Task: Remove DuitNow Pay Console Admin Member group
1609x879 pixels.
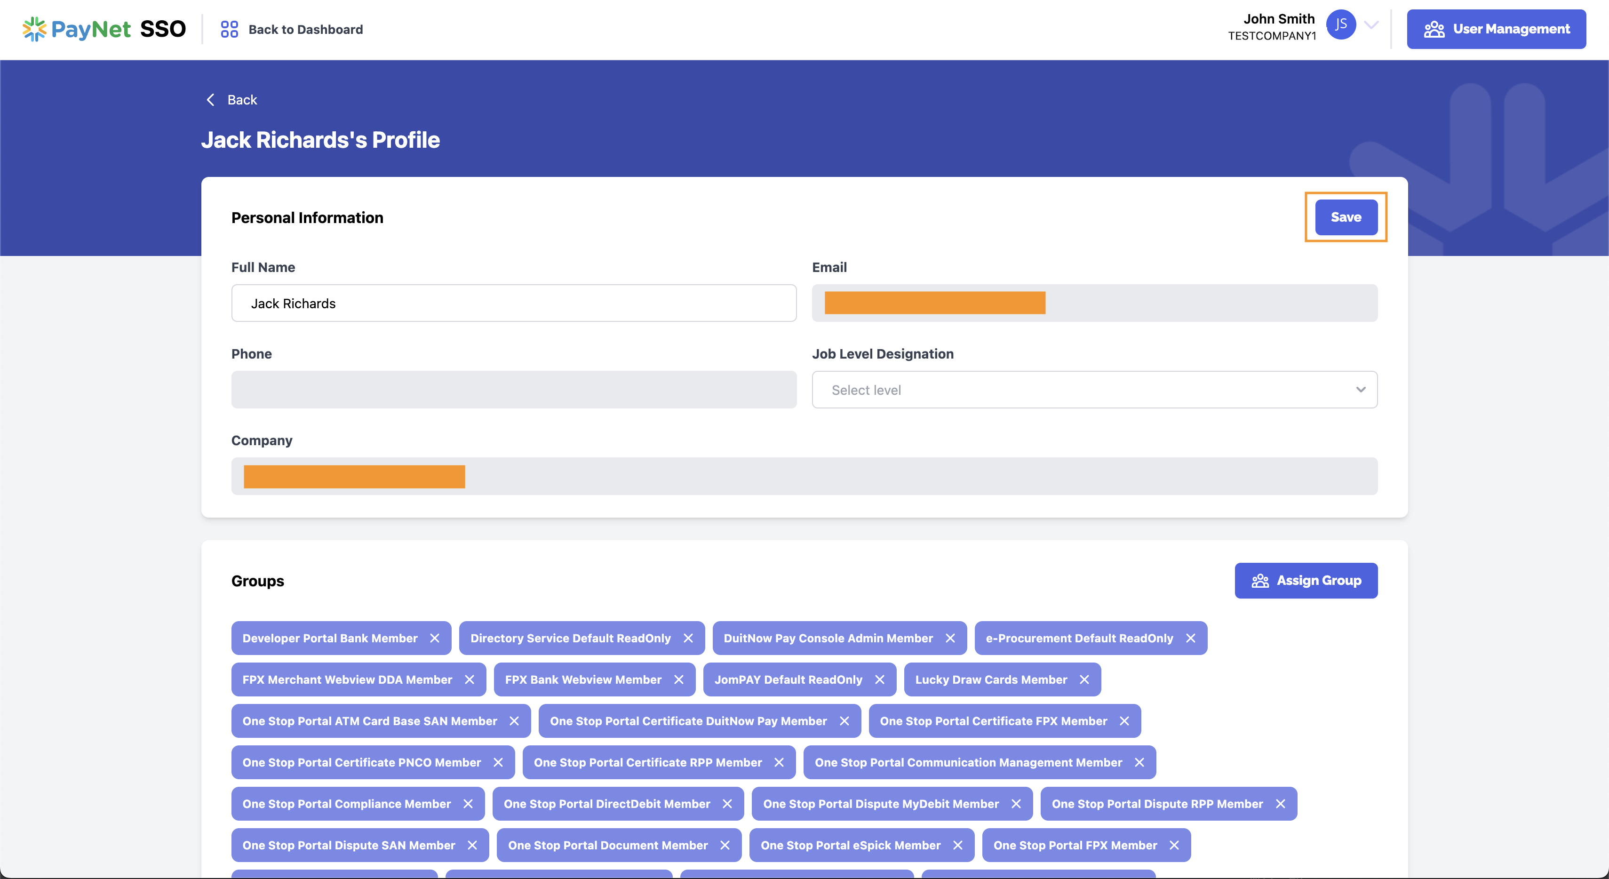Action: (950, 638)
